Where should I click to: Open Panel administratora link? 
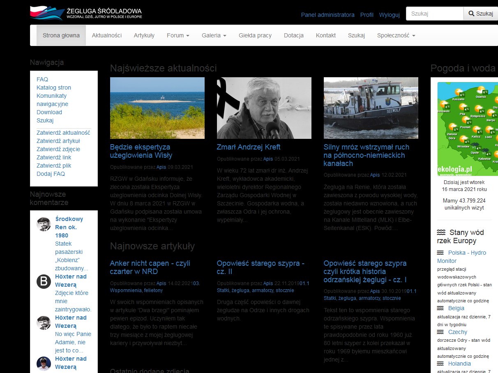(327, 15)
